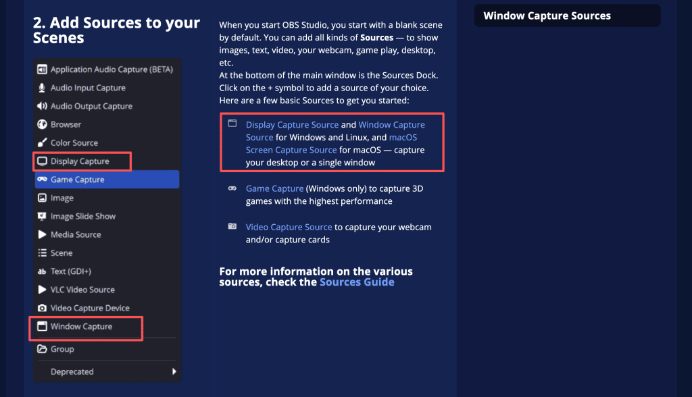
Task: Click the heading '2. Add Sources to your Scenes'
Action: [x=116, y=30]
